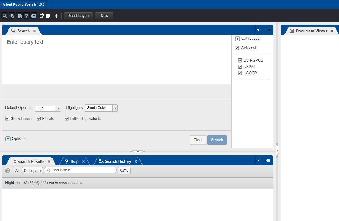Uncheck the USPAT database
The image size is (339, 221).
pyautogui.click(x=240, y=67)
